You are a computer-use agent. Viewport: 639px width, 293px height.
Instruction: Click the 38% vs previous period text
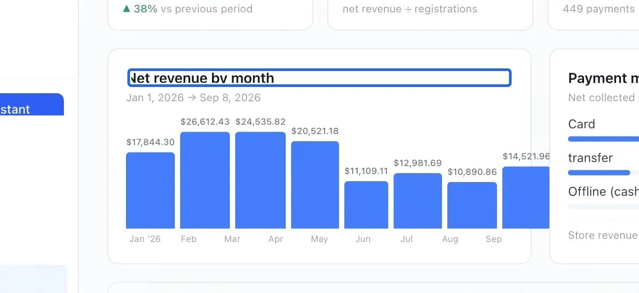(x=188, y=9)
